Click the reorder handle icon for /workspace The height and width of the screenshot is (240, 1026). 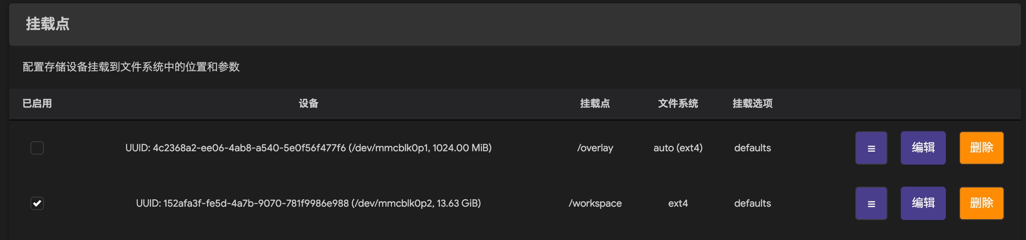coord(871,203)
